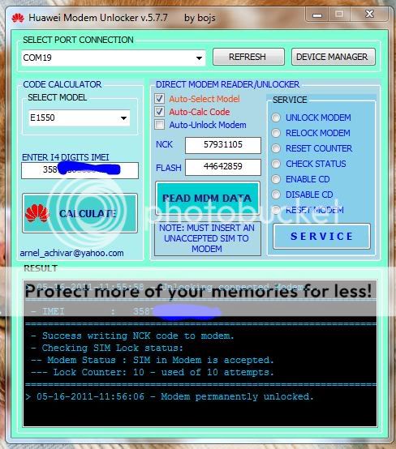Click the READ MDM DATA button
Viewport: 396px width, 449px height.
pyautogui.click(x=207, y=198)
